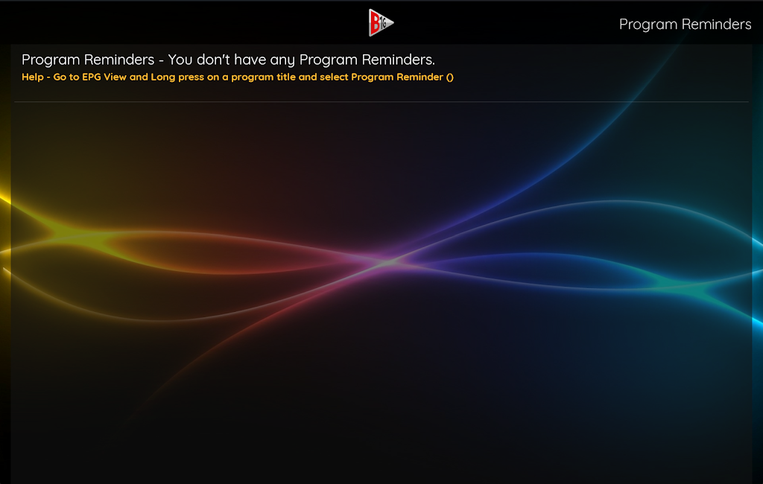Screen dimensions: 763x484
Task: Click the 'program title' words in help text
Action: (x=263, y=77)
